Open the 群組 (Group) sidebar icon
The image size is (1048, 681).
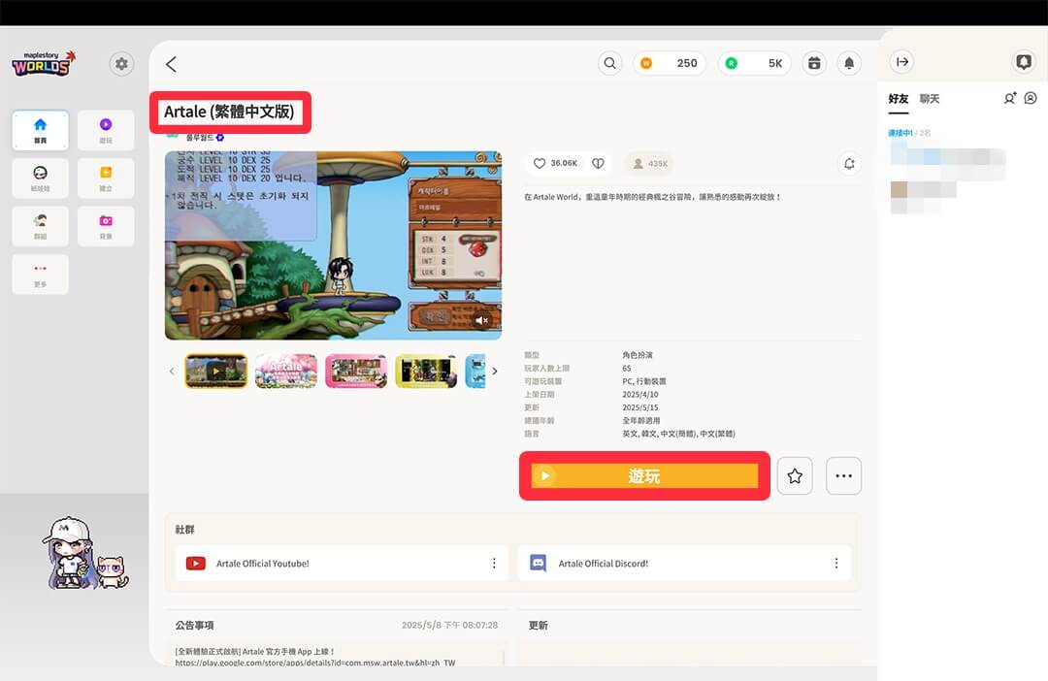pos(40,225)
